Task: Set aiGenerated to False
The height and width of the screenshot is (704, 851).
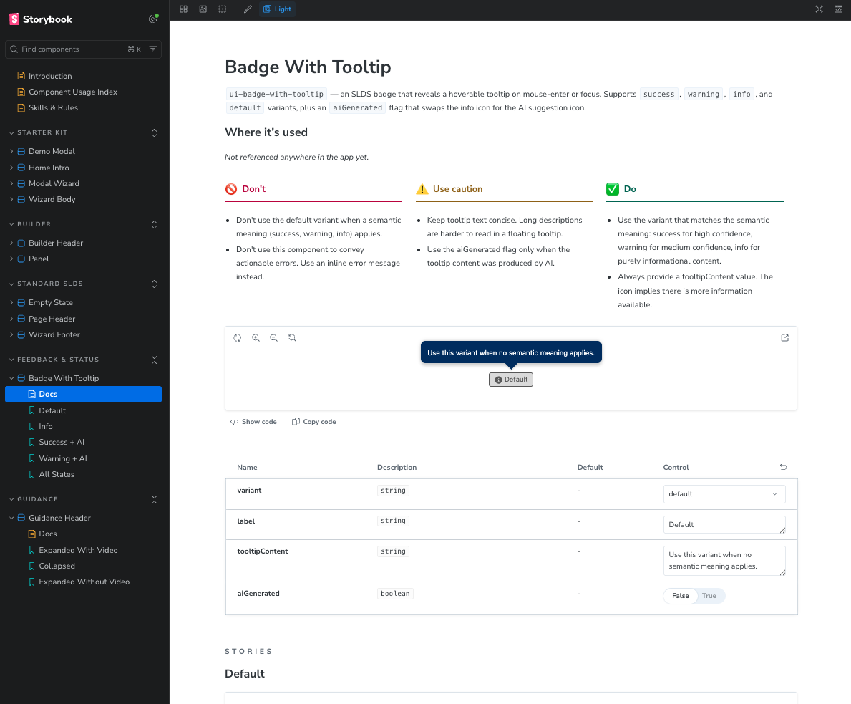Action: tap(681, 596)
